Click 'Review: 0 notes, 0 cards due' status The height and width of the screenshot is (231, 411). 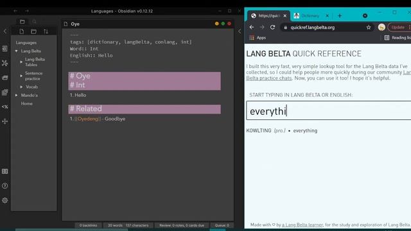(182, 225)
